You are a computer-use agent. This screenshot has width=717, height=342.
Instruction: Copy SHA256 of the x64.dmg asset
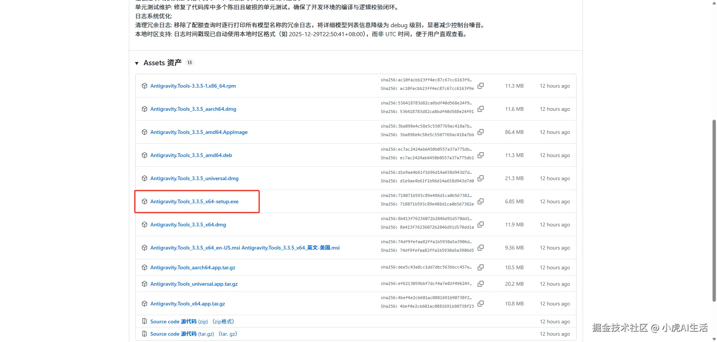481,225
